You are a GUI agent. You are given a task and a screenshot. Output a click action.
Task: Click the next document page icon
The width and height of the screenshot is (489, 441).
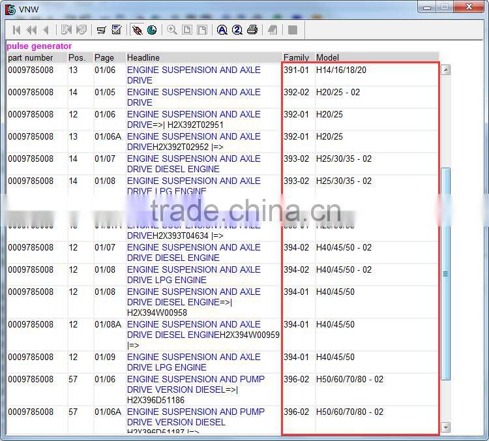click(81, 30)
